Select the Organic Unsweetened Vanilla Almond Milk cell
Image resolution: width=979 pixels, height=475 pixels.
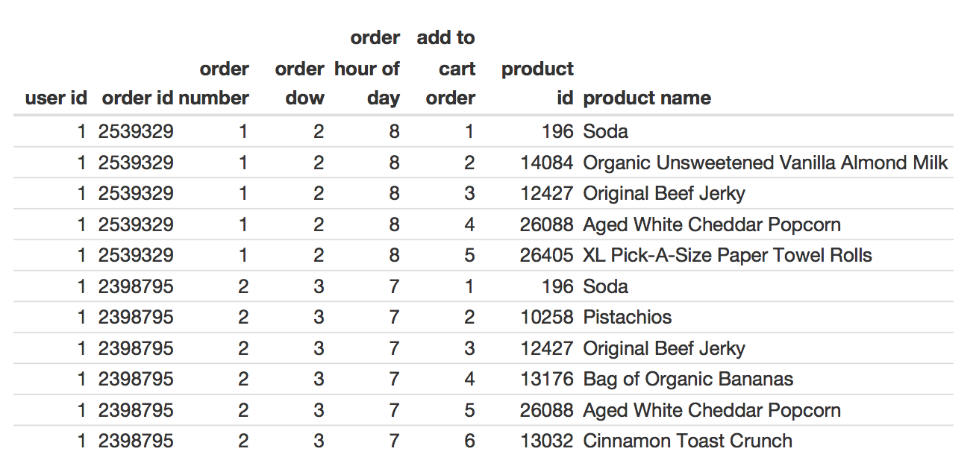click(766, 163)
